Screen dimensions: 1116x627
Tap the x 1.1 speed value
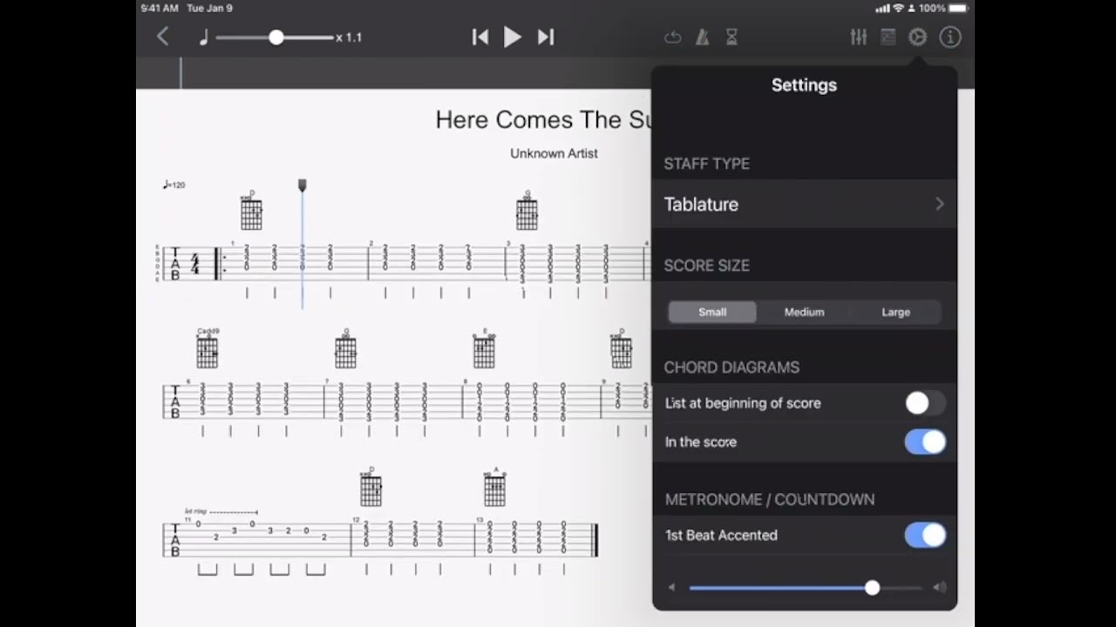(x=349, y=37)
